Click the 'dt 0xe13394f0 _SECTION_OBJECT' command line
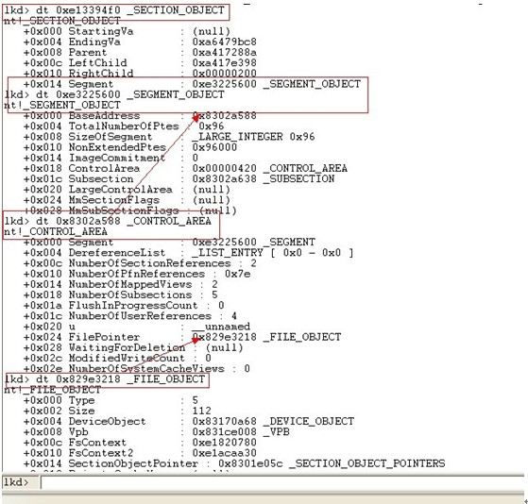 coord(114,10)
